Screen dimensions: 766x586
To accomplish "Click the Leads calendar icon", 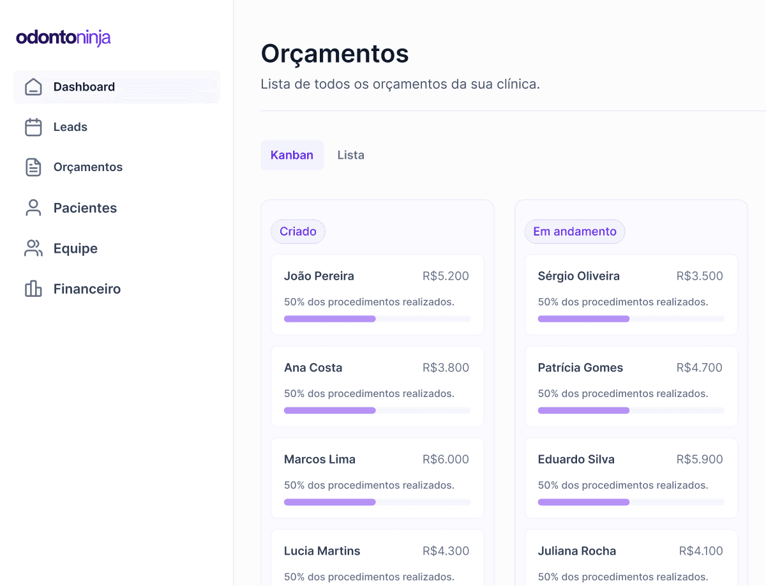I will 33,127.
